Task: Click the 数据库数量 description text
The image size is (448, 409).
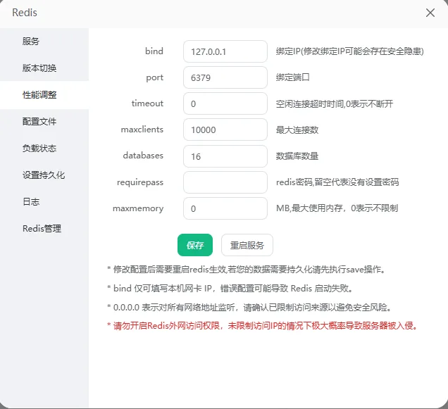Action: [x=297, y=156]
